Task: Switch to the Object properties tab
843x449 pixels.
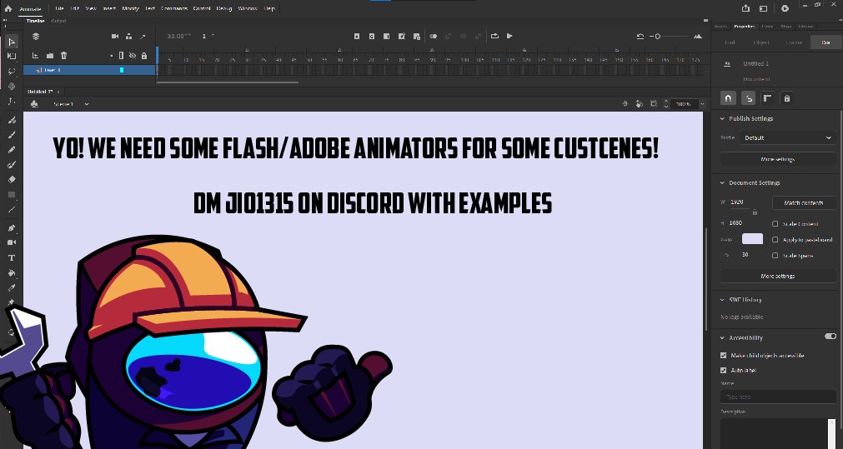Action: click(x=761, y=42)
